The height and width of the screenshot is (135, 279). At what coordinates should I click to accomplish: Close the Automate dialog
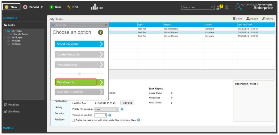106,25
